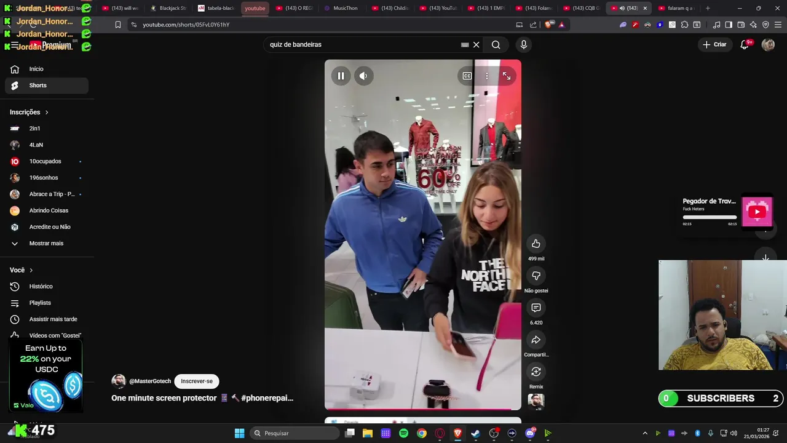Expand subscriptions with Mostrar mais
This screenshot has height=443, width=787.
point(47,243)
